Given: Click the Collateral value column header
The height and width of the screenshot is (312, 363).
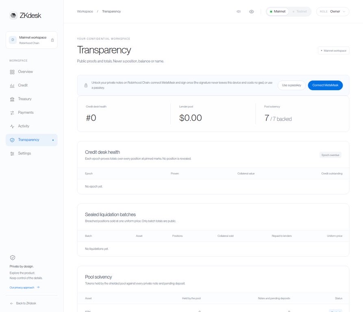Looking at the screenshot, I should click(246, 173).
